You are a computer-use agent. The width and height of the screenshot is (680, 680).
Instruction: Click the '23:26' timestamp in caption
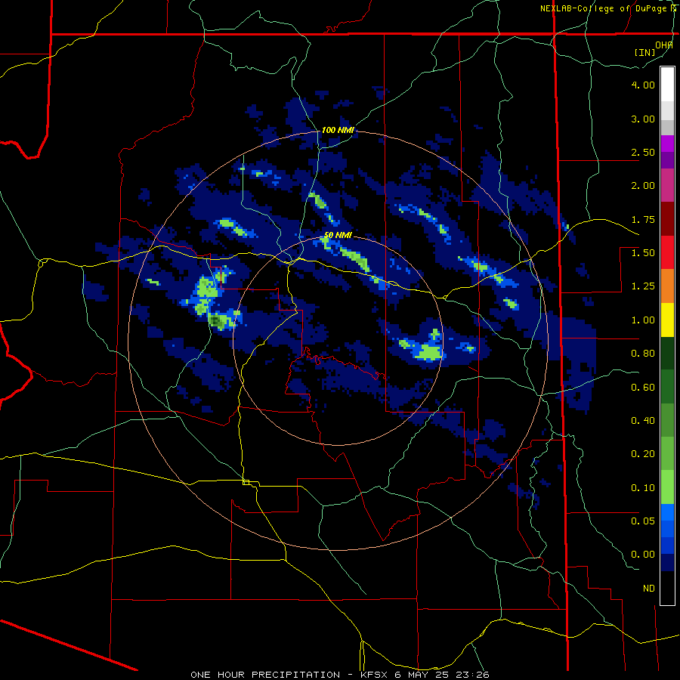tap(474, 675)
